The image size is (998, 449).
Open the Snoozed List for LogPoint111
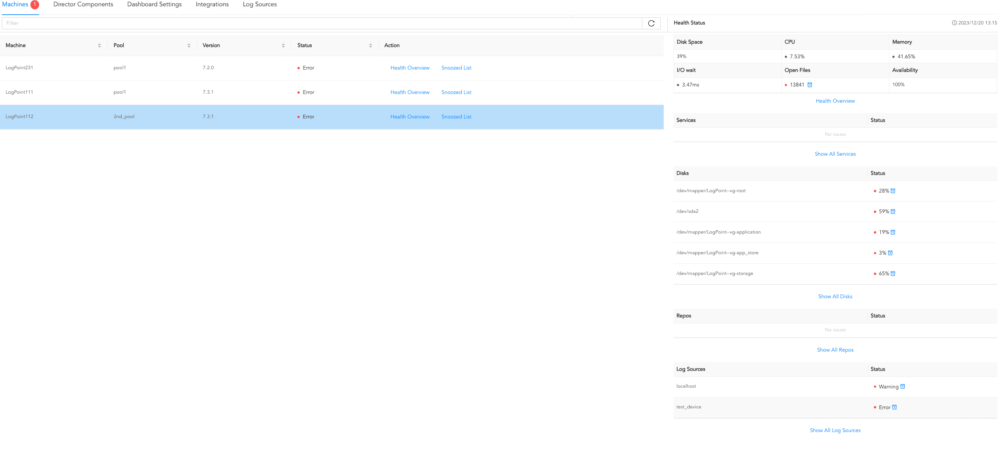[456, 92]
